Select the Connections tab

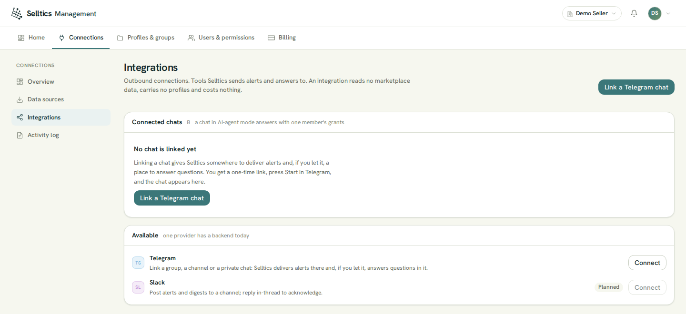[x=81, y=38]
